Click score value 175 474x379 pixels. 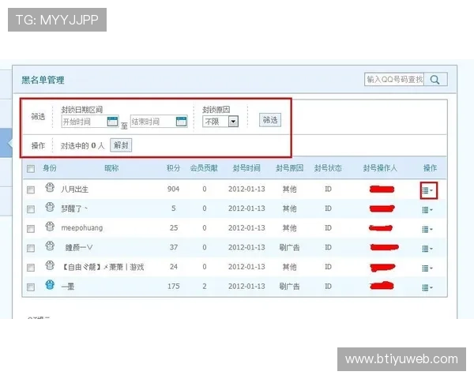(174, 286)
